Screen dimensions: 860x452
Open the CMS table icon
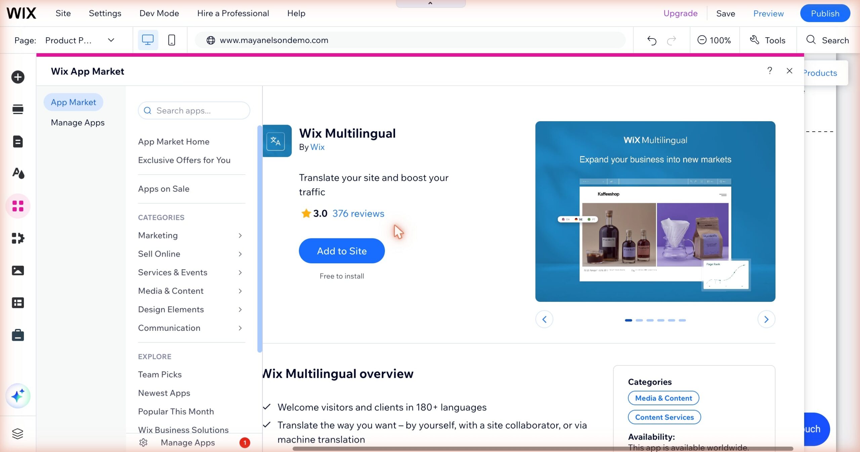[x=18, y=303]
